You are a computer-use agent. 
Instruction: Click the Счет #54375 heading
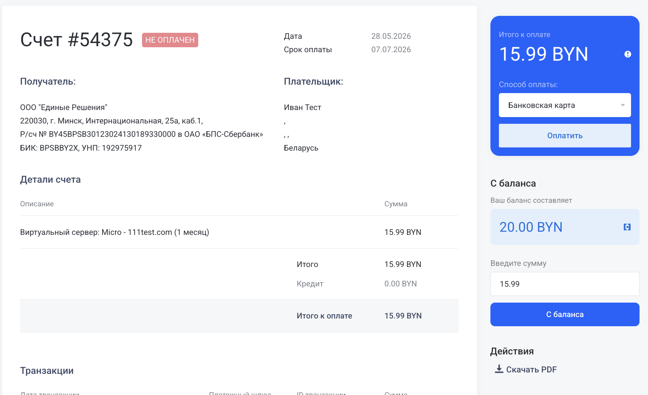click(77, 39)
